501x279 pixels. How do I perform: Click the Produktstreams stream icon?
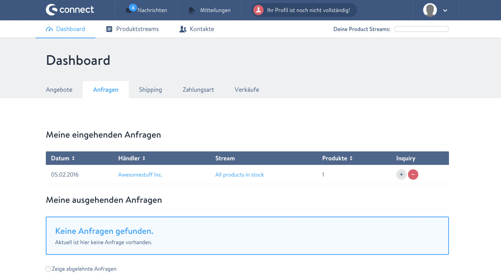[x=109, y=29]
